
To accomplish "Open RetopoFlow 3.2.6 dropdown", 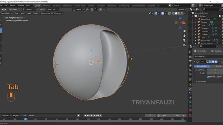I will (52, 13).
